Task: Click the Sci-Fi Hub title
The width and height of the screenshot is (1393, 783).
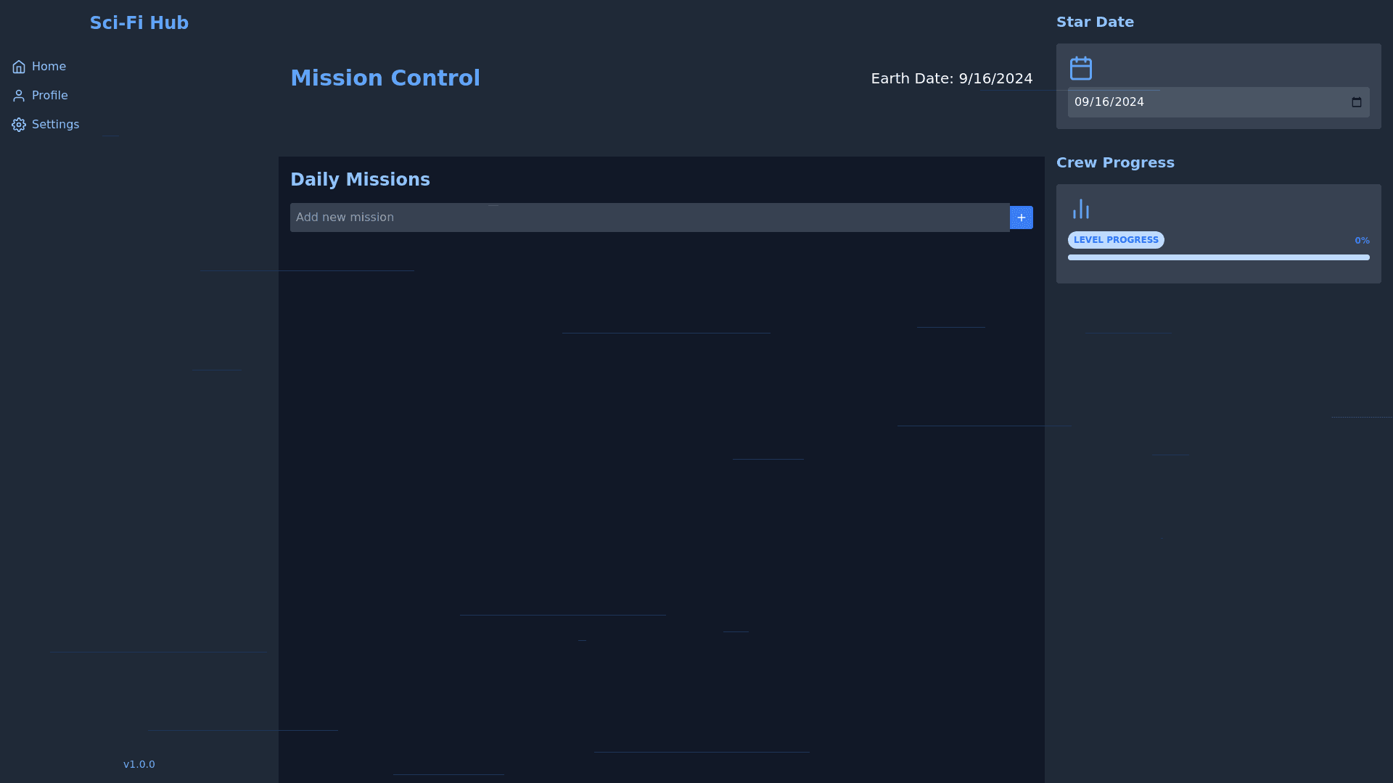Action: [139, 23]
